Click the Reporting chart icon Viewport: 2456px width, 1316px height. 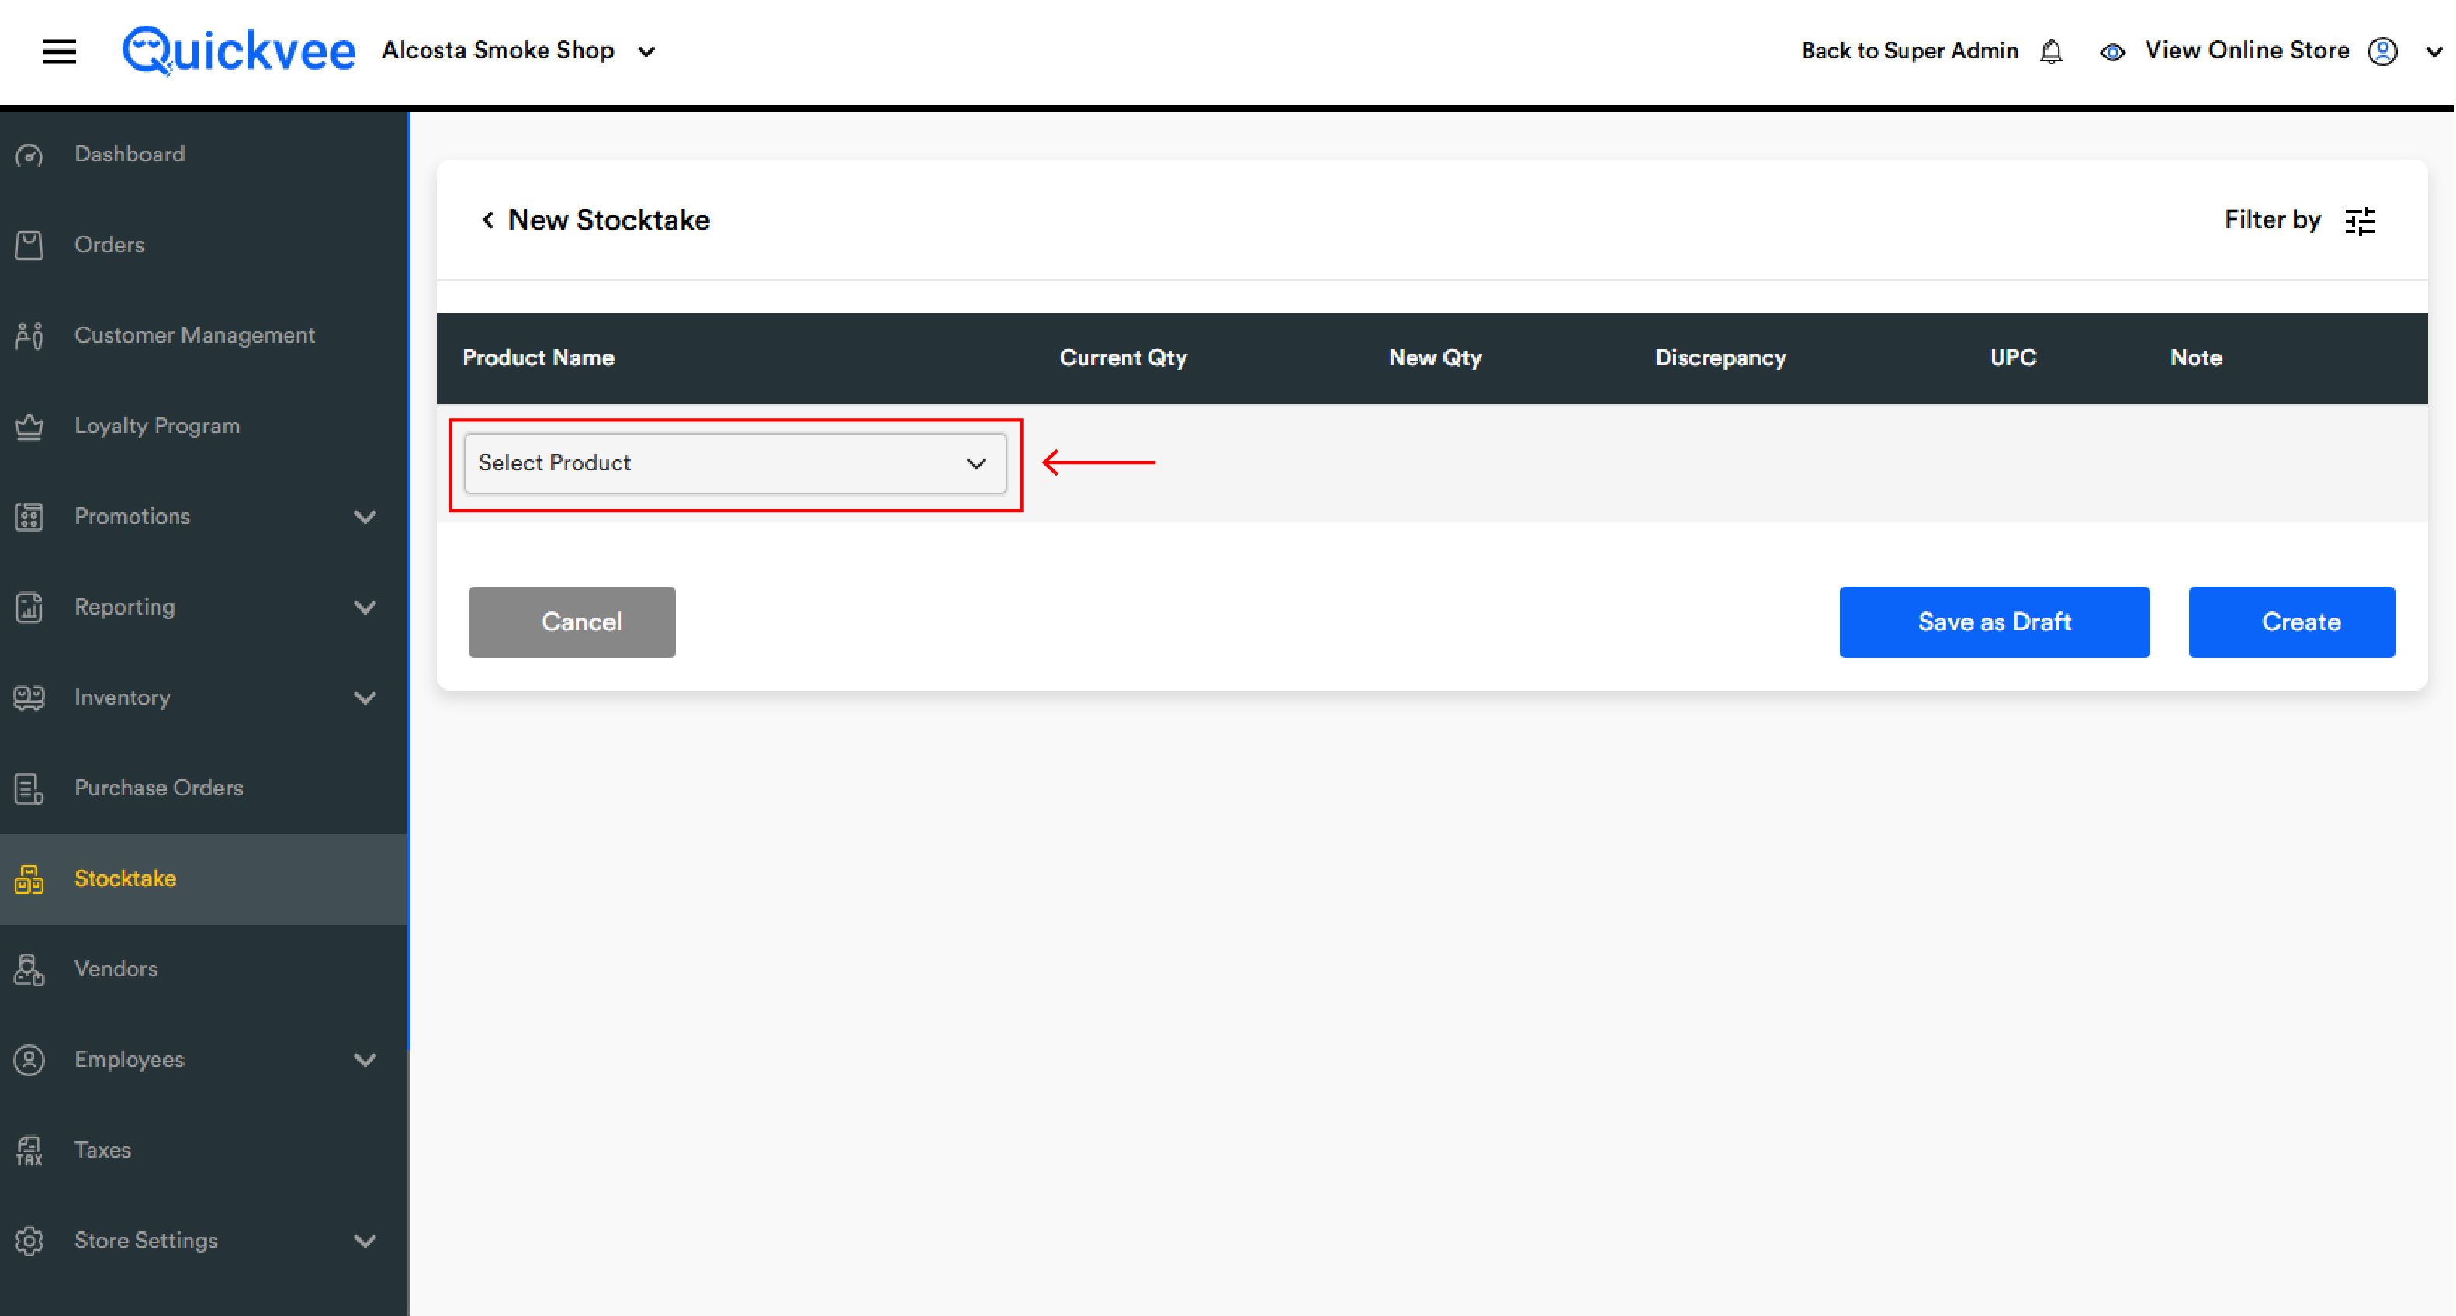tap(29, 608)
